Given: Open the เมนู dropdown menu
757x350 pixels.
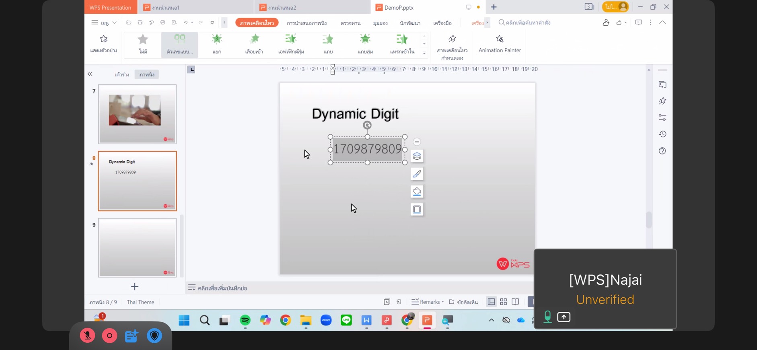Looking at the screenshot, I should click(x=104, y=23).
